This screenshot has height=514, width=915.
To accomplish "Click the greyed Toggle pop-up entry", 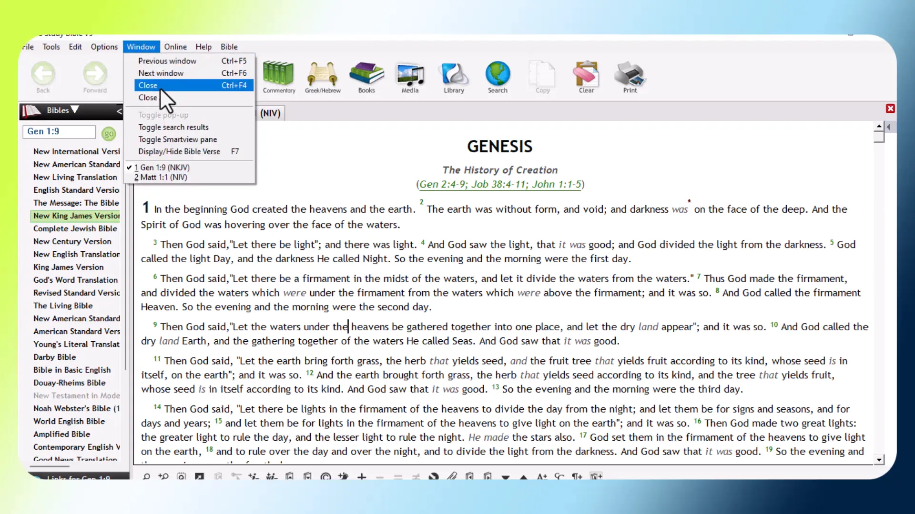I will [163, 115].
